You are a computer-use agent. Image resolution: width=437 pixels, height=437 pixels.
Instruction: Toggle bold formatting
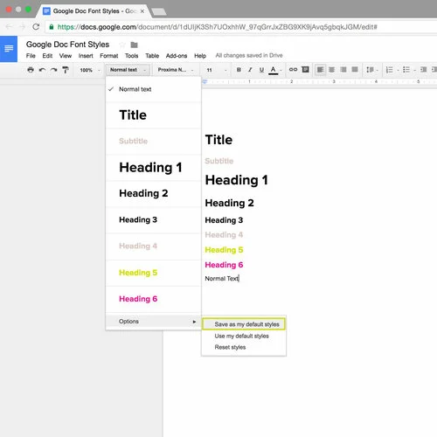click(x=239, y=70)
